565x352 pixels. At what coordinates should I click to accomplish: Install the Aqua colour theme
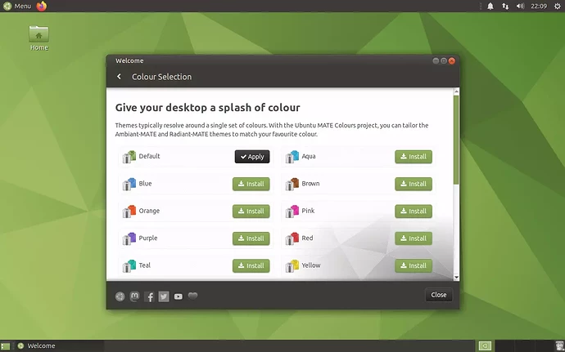tap(414, 157)
